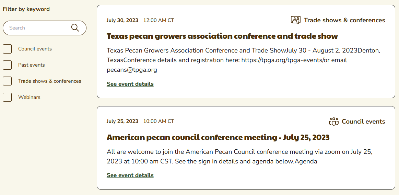399x195 pixels.
Task: Click the July 25, 2023 event date
Action: coord(122,121)
